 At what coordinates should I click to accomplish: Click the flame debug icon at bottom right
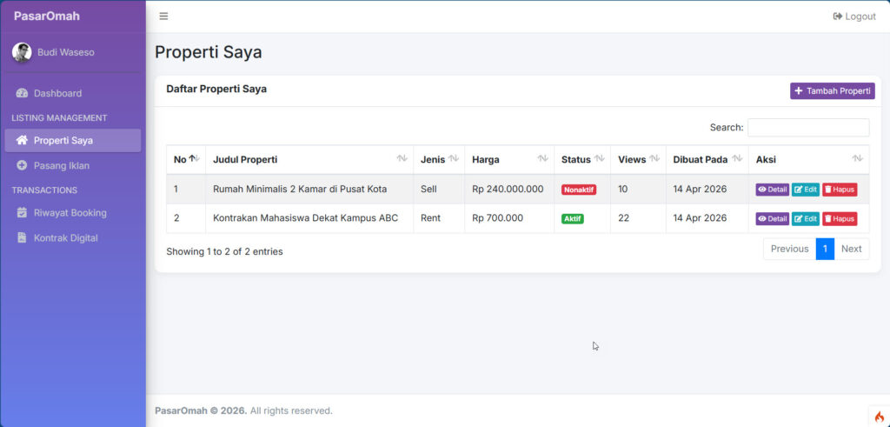[x=879, y=417]
